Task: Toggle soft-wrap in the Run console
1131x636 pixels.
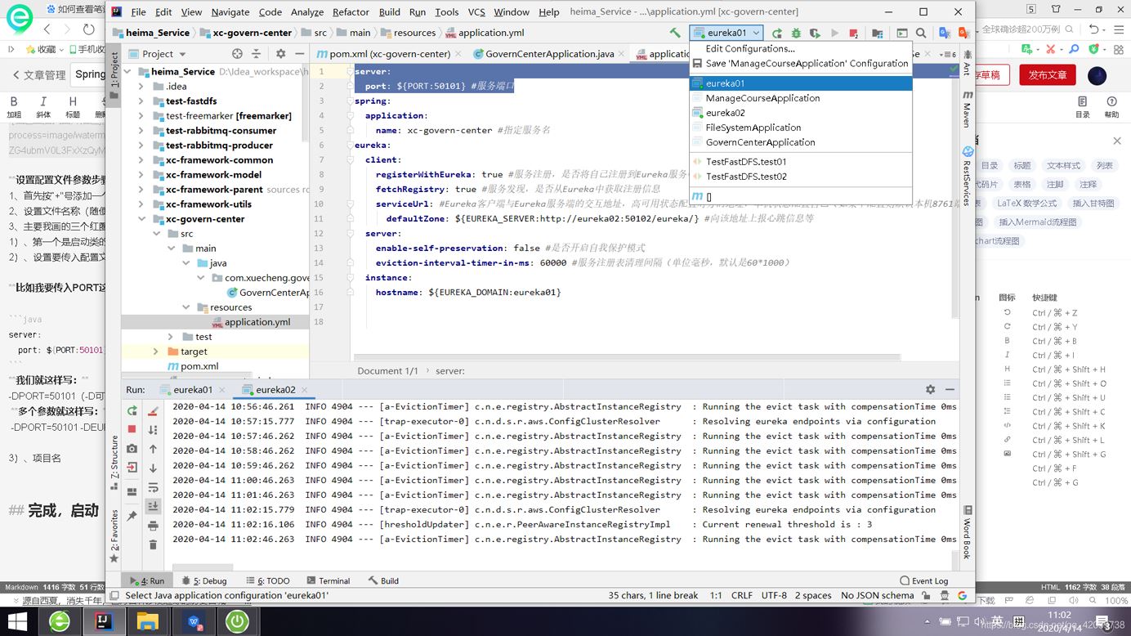Action: click(x=153, y=488)
